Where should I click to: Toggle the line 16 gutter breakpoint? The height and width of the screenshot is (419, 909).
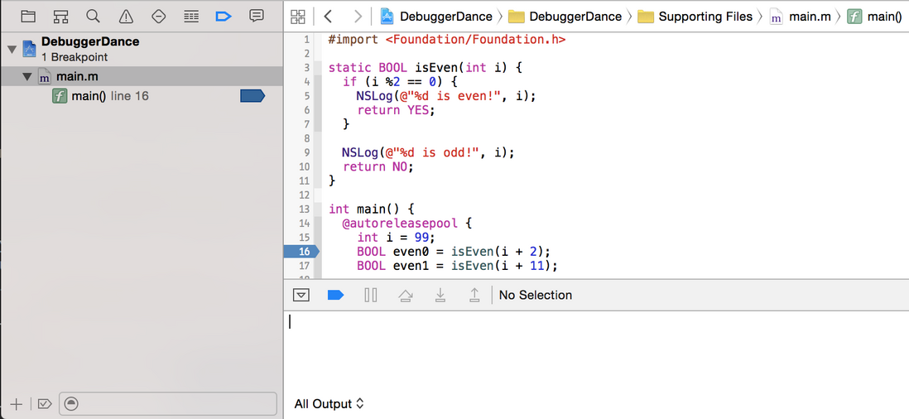tap(301, 252)
